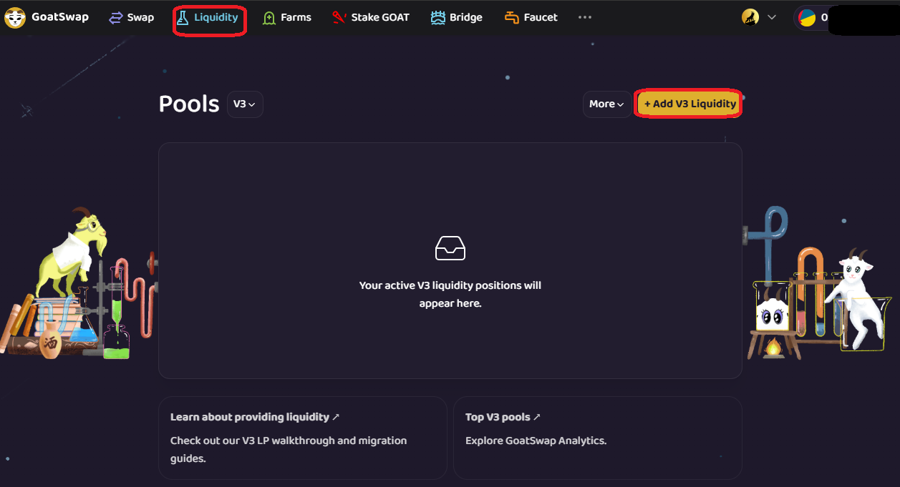Open Learn about providing liquidity link

tap(255, 417)
